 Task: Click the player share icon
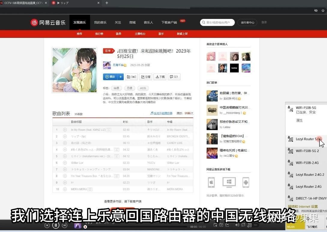(x=227, y=225)
